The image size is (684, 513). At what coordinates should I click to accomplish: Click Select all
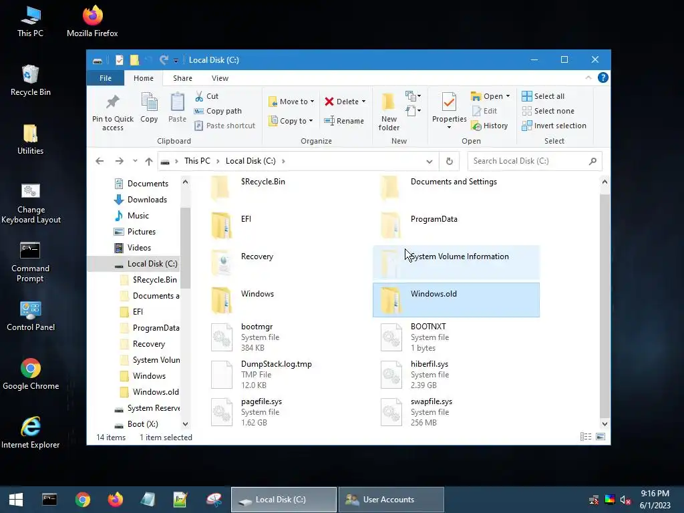543,96
